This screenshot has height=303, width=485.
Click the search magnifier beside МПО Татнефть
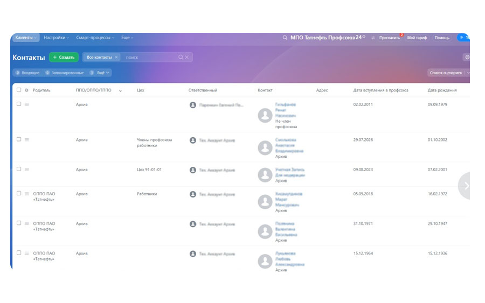pos(285,38)
